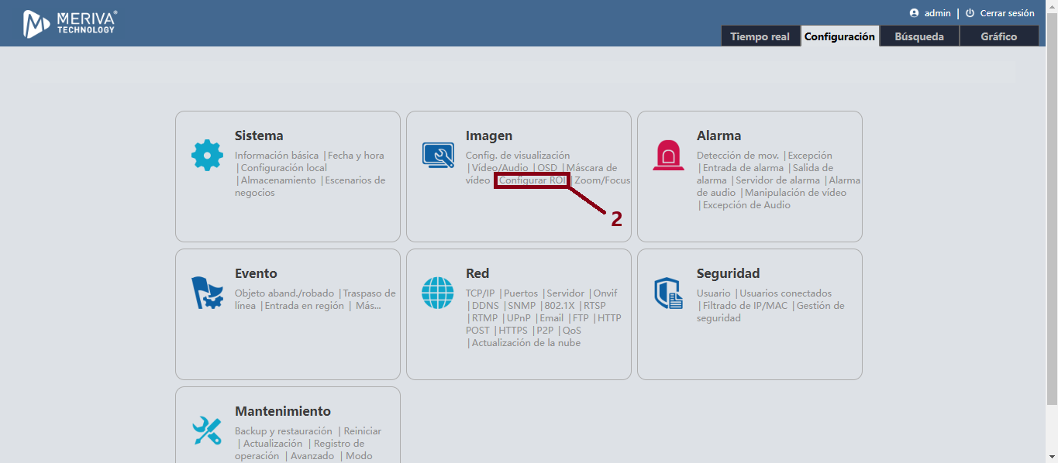Screen dimensions: 1058x463
Task: Click the Mantenimiento tools icon
Action: click(x=207, y=431)
